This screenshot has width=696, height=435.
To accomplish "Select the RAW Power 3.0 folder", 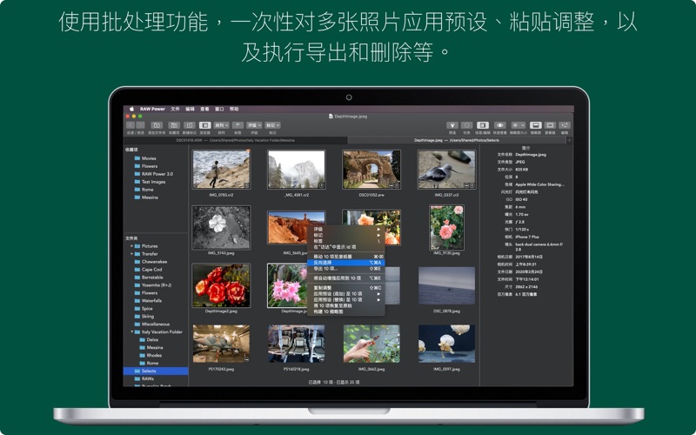I will tap(157, 174).
